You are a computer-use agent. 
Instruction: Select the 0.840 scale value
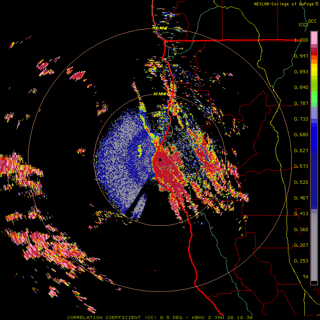pos(301,87)
